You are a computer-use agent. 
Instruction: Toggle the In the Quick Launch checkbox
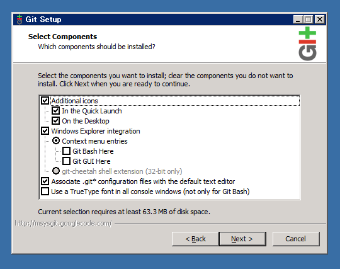pyautogui.click(x=55, y=111)
